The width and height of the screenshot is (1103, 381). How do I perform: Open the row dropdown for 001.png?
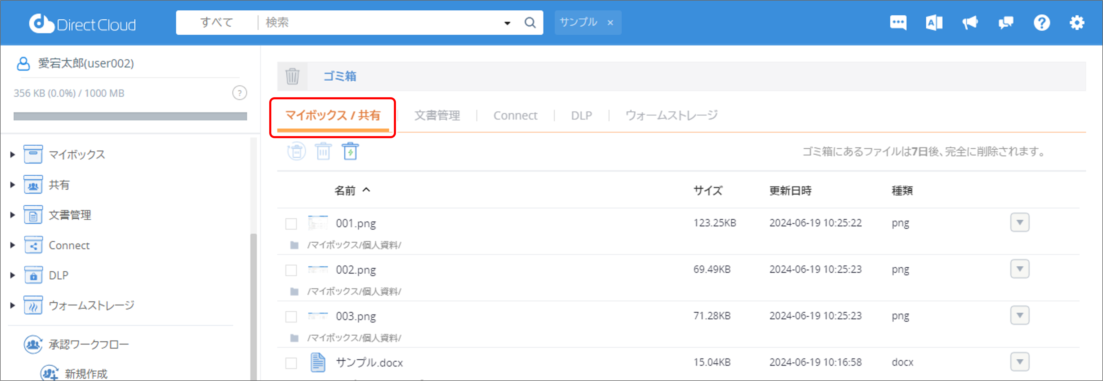1020,223
